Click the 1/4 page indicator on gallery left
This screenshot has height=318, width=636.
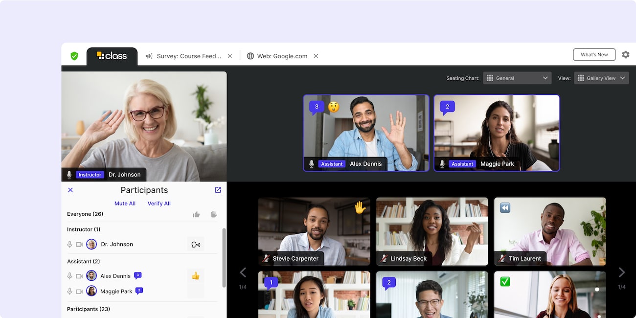coord(243,287)
